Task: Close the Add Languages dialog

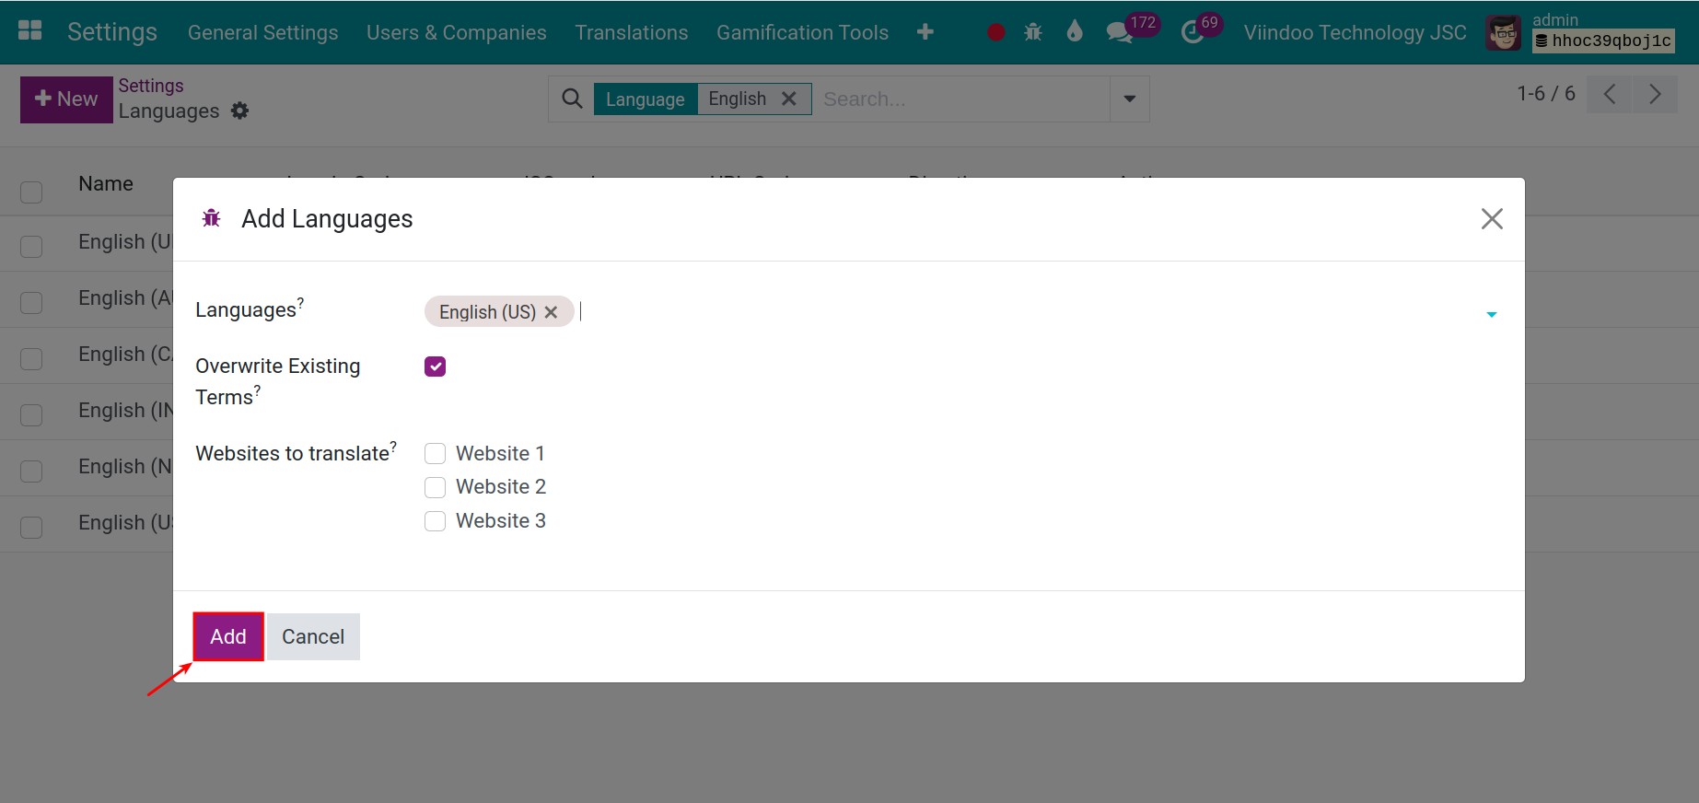Action: tap(1492, 218)
